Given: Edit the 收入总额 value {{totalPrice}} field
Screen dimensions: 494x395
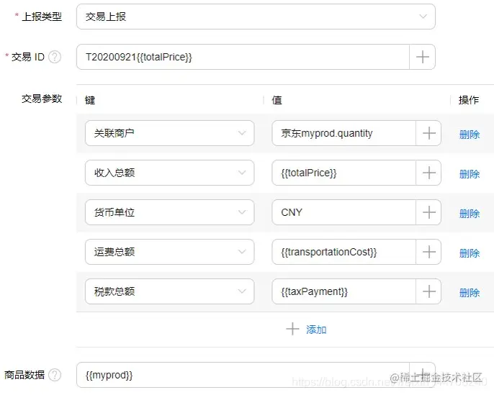Looking at the screenshot, I should [x=343, y=173].
